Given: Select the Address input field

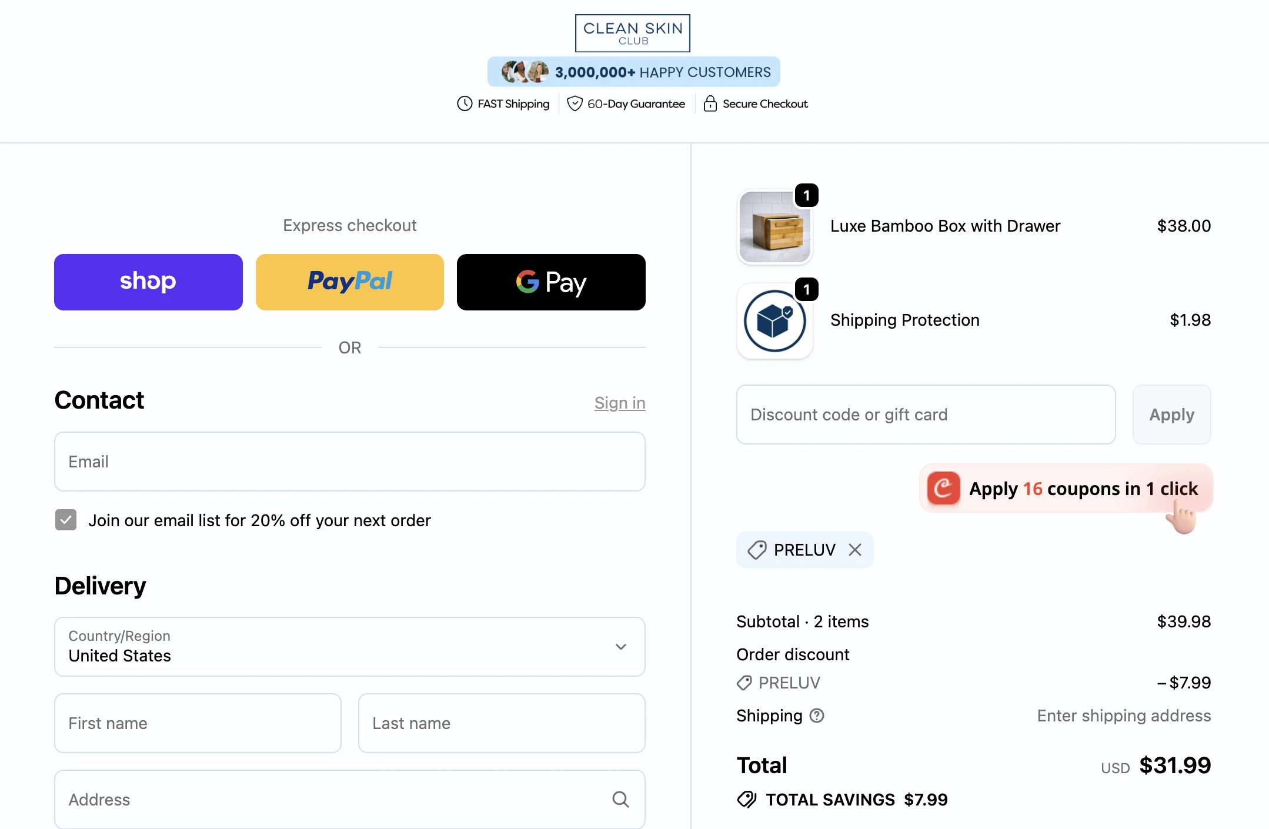Looking at the screenshot, I should coord(350,800).
